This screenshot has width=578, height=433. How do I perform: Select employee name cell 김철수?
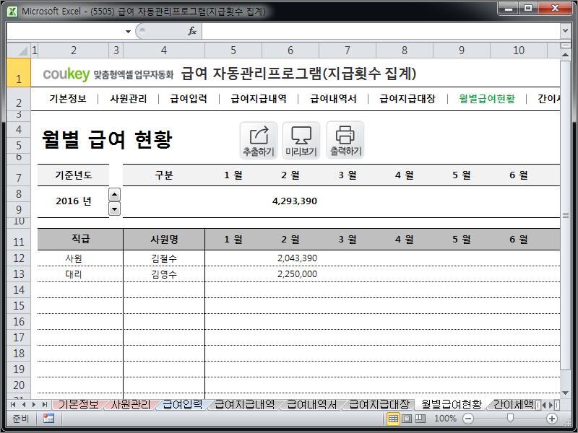click(x=164, y=258)
